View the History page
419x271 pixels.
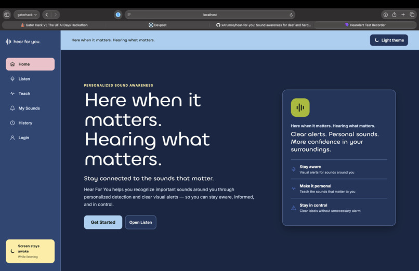pos(30,123)
